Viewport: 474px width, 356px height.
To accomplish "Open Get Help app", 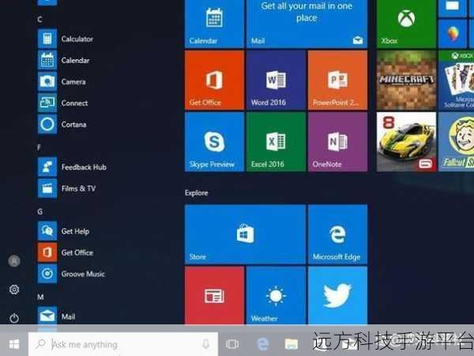I will click(x=63, y=231).
